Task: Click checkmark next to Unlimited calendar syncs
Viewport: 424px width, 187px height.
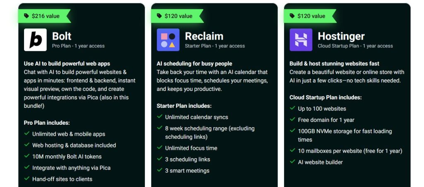Action: [x=159, y=117]
